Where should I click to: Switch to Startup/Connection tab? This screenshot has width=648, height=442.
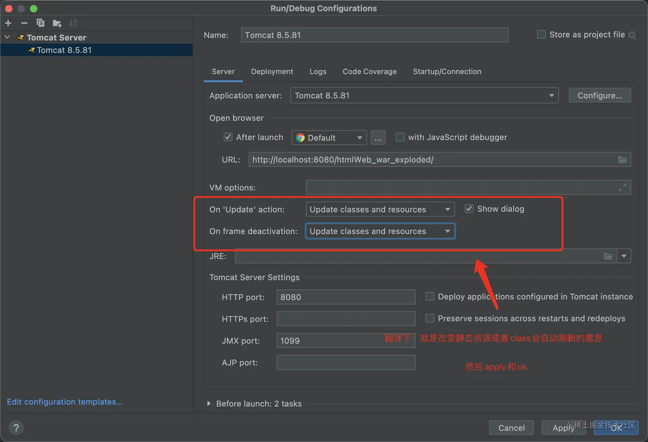(447, 72)
